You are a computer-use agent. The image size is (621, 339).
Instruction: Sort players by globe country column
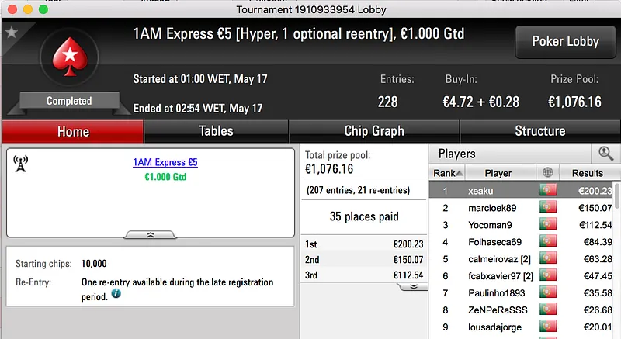point(549,173)
